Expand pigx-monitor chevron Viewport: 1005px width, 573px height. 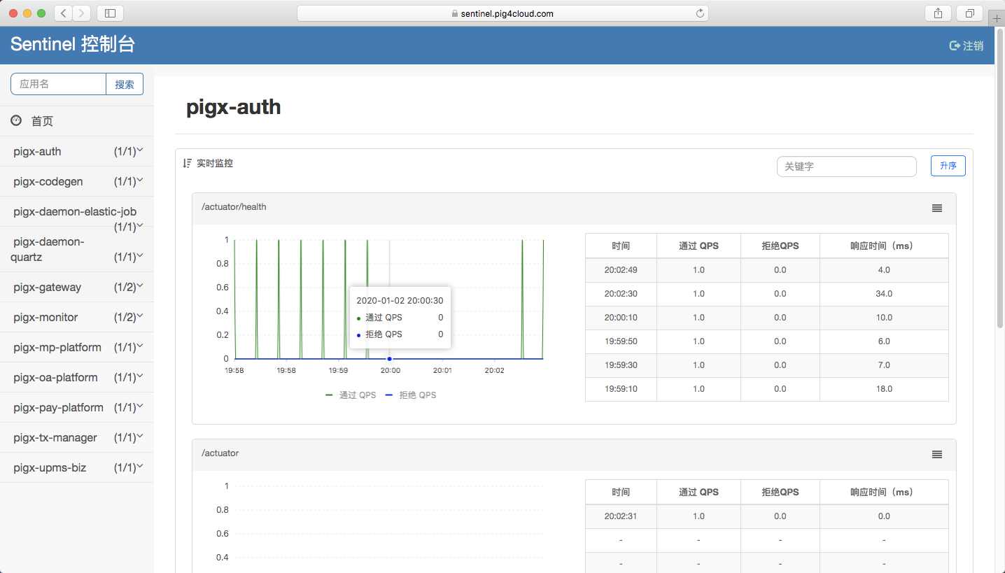[x=140, y=316]
